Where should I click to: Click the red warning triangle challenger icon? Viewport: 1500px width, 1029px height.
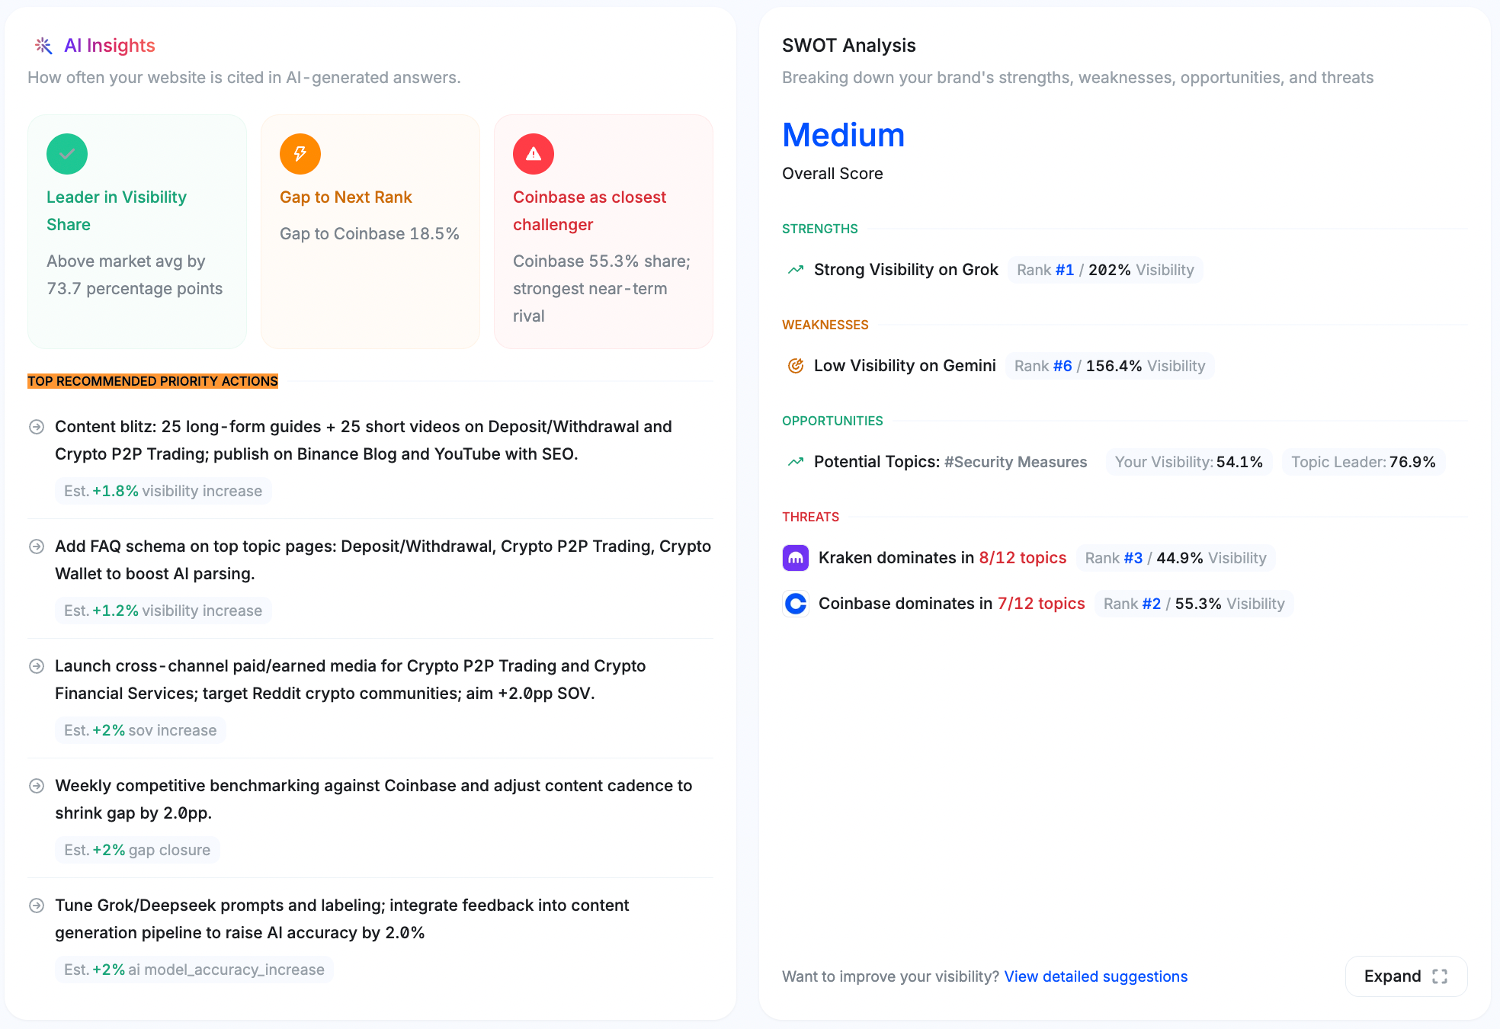coord(534,153)
